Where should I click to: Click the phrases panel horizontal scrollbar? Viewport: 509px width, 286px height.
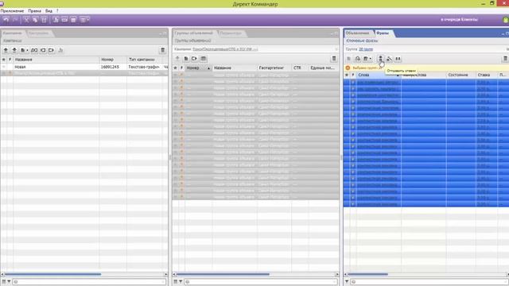(x=368, y=274)
